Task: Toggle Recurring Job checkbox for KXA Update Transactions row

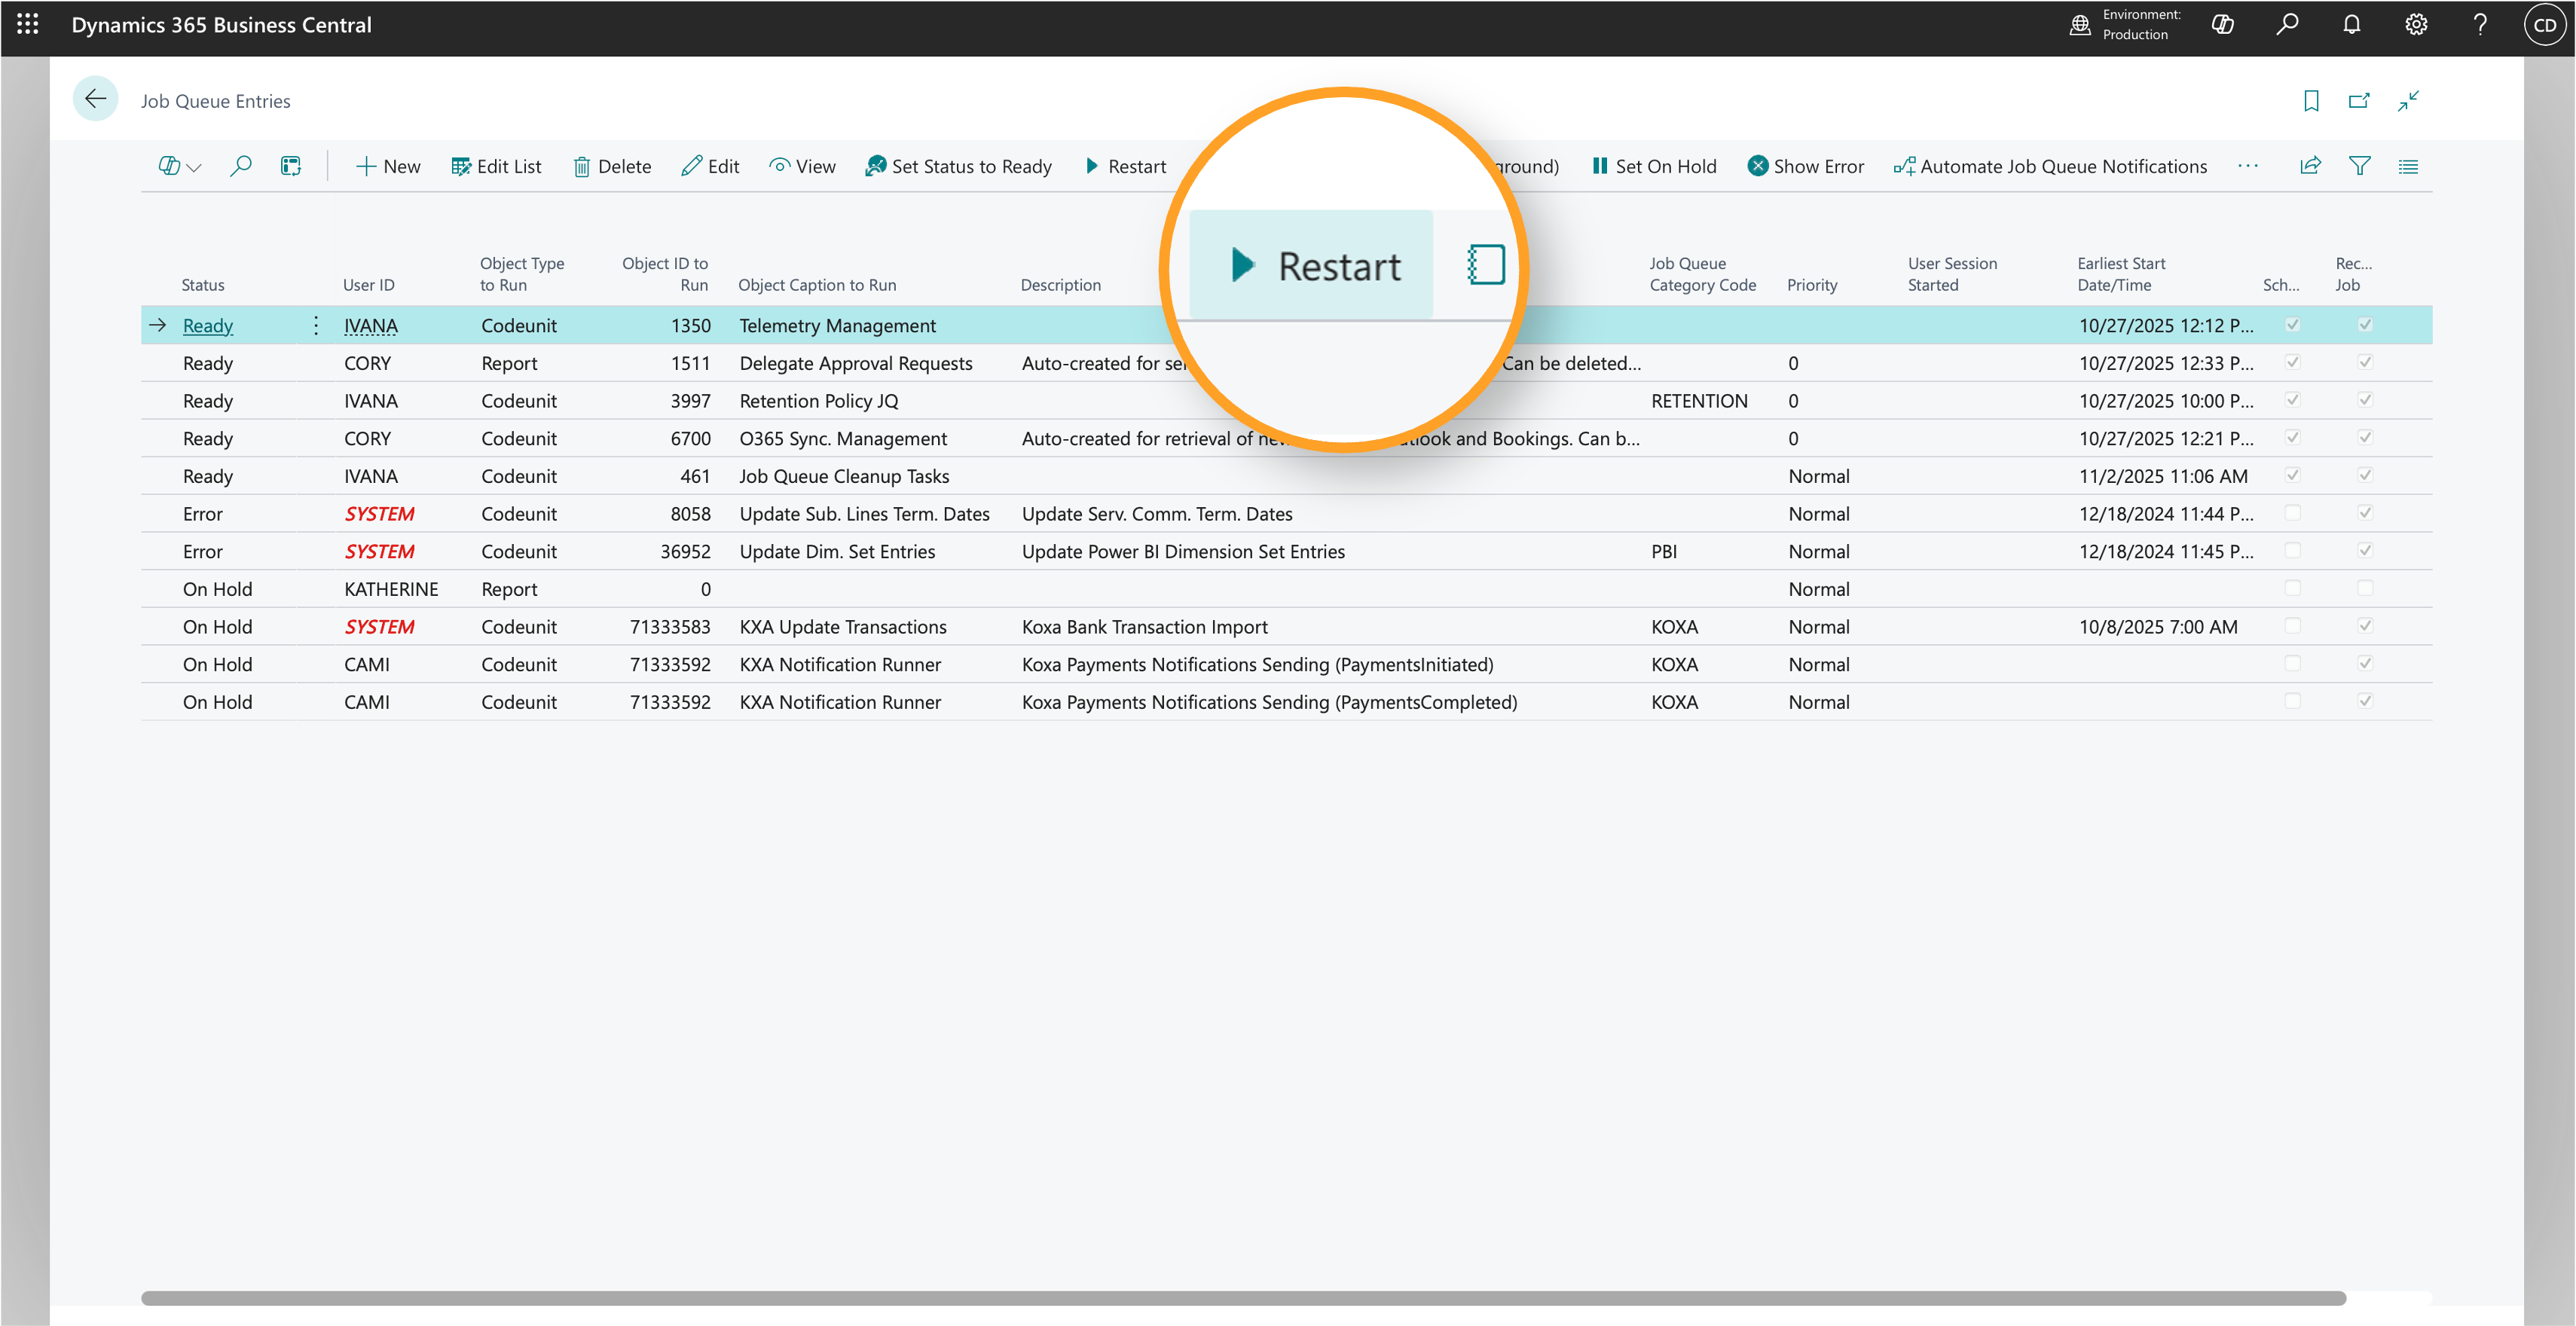Action: (x=2365, y=626)
